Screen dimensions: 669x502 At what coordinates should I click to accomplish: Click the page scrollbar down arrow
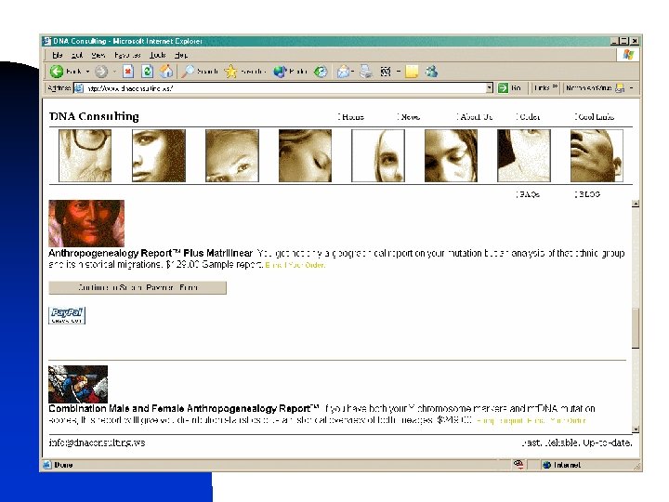coord(636,429)
